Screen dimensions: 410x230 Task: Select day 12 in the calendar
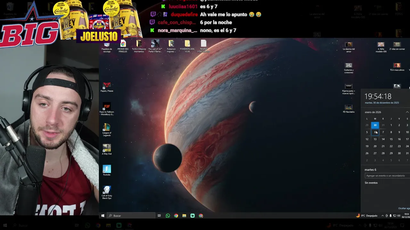pyautogui.click(x=367, y=139)
